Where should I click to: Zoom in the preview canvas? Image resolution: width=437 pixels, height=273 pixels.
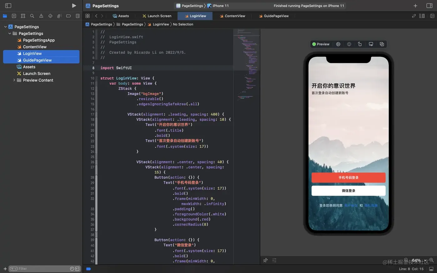431,260
